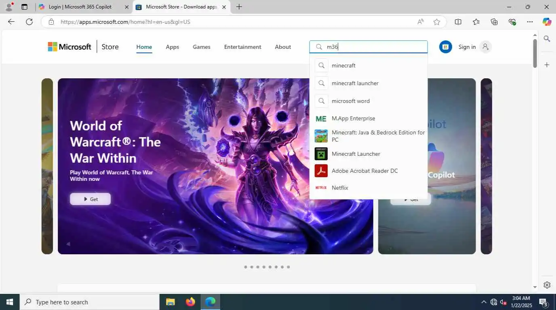Screen dimensions: 556x310
Task: Close the Microsoft Store tab
Action: (x=224, y=7)
